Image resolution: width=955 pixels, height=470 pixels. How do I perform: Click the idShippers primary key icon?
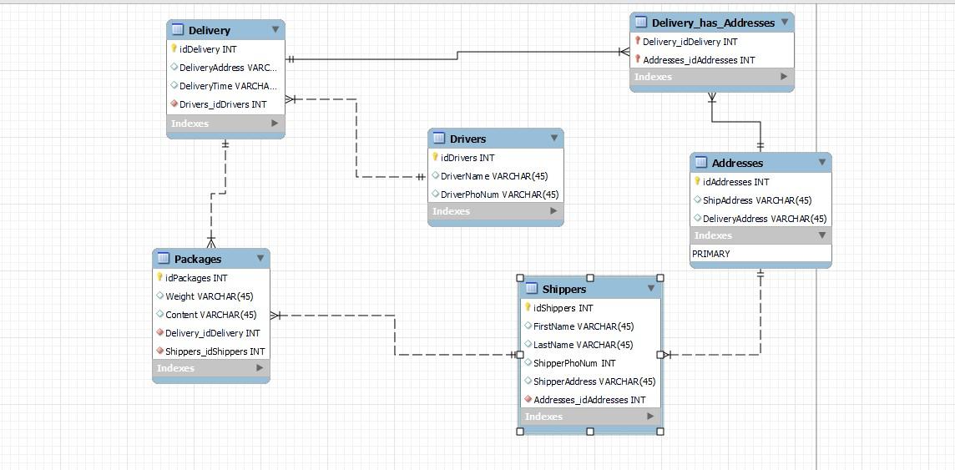[528, 307]
